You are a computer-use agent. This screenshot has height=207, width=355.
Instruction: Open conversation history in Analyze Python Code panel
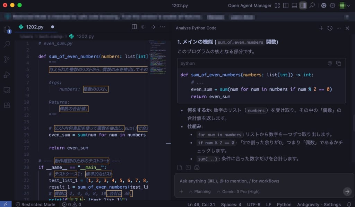(330, 28)
